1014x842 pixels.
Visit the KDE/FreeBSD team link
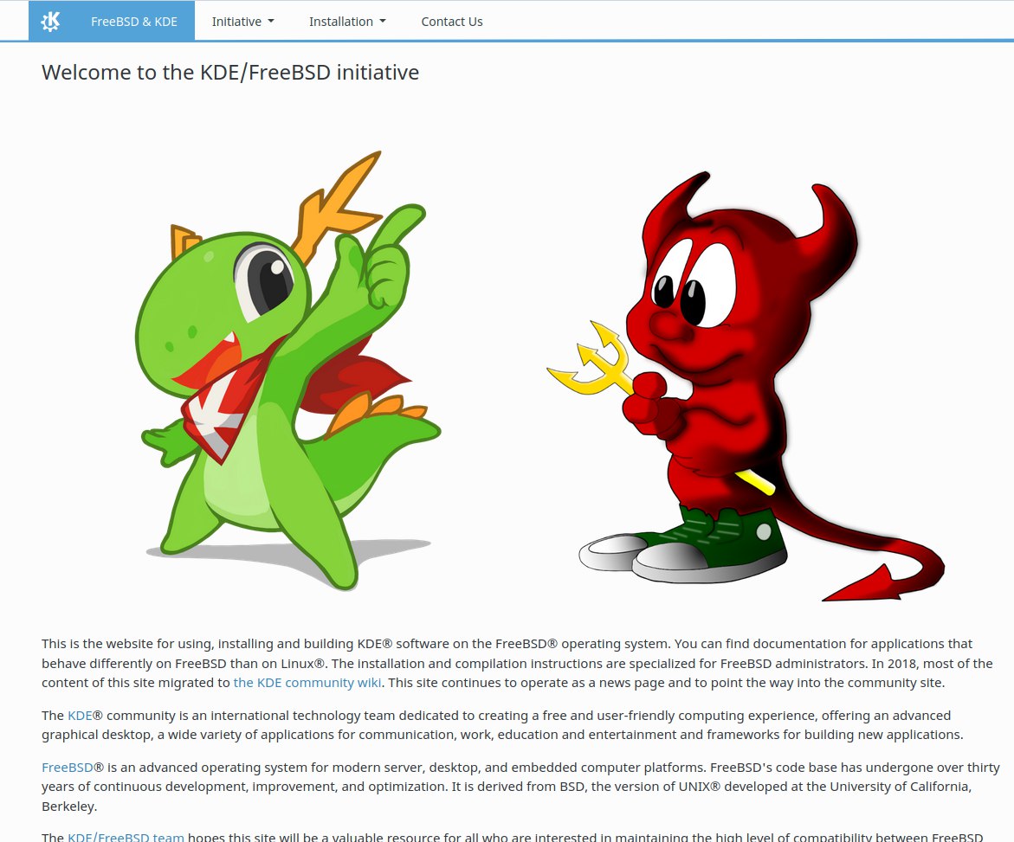pos(126,836)
